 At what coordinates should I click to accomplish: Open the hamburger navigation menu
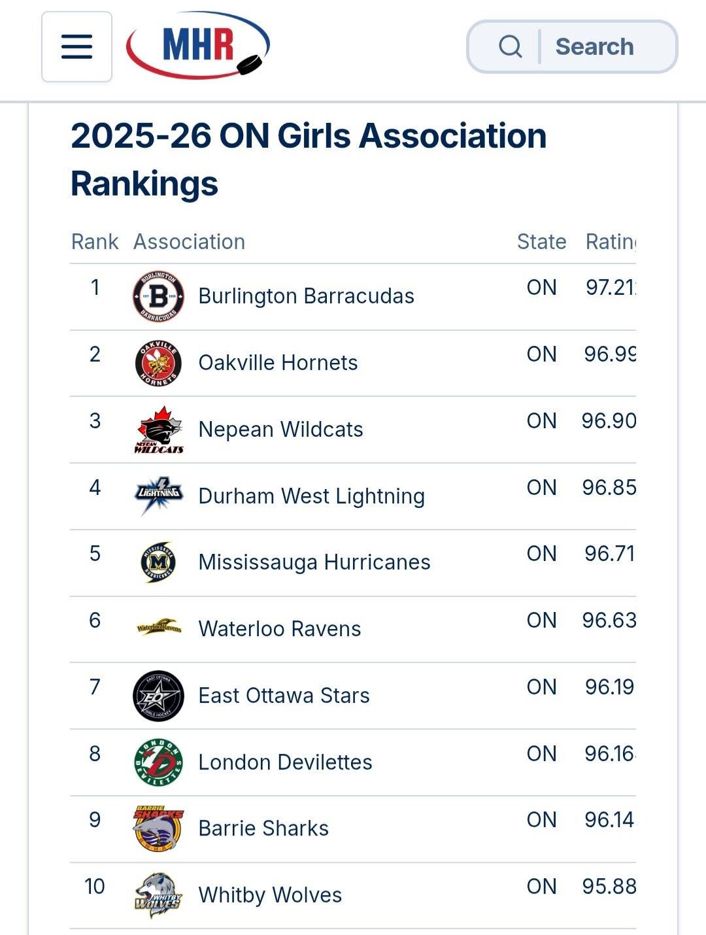pos(76,47)
